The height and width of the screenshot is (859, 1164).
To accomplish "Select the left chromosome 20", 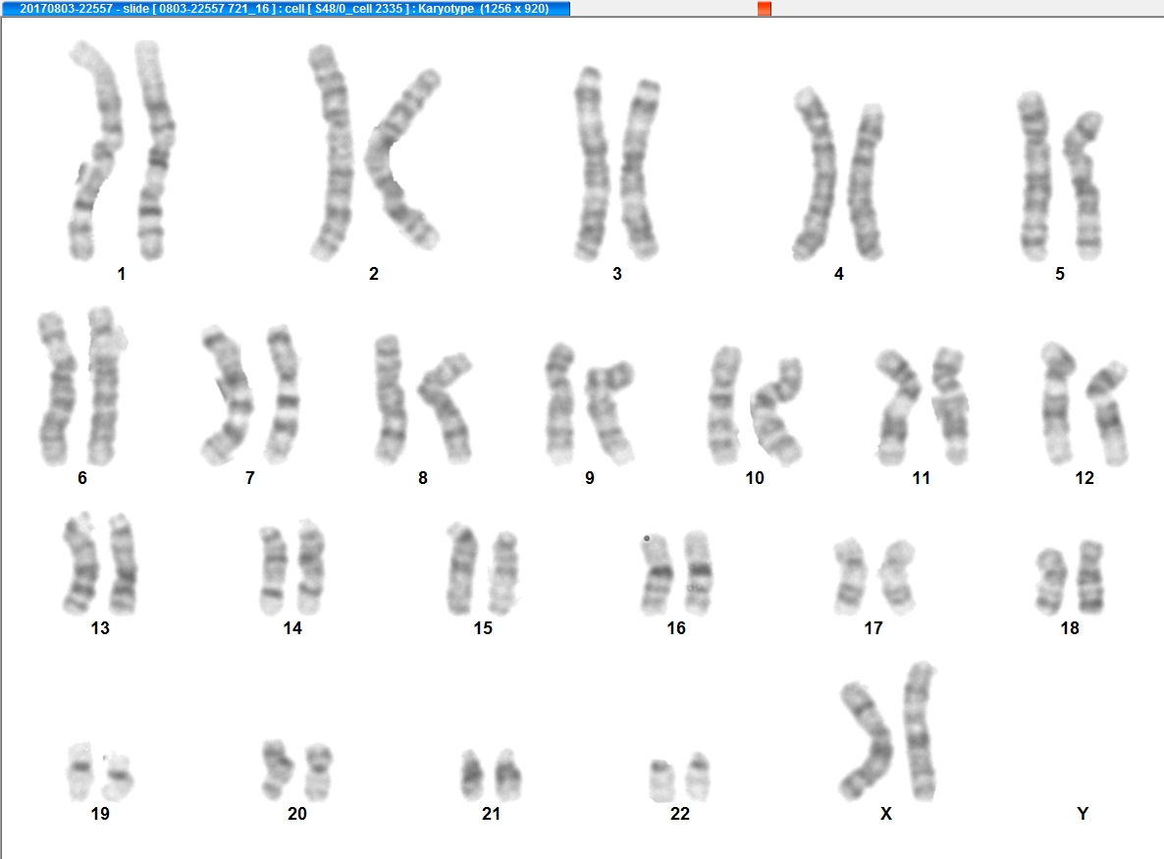I will [x=276, y=769].
